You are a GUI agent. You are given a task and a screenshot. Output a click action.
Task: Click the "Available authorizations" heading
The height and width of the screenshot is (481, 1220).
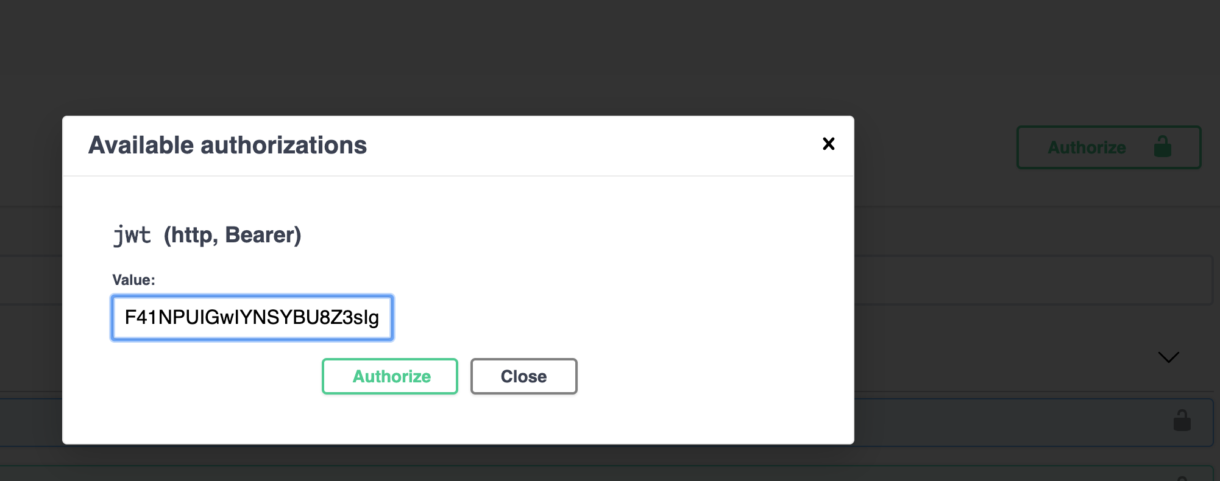pos(227,146)
